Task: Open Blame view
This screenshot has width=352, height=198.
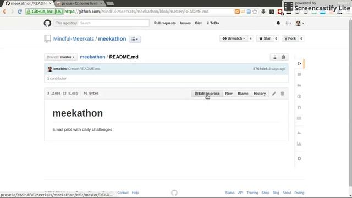Action: coord(243,94)
